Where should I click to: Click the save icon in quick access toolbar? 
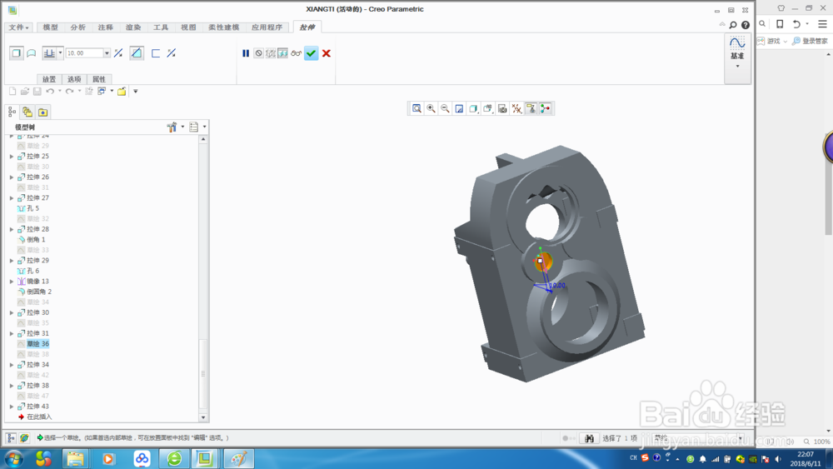click(37, 92)
